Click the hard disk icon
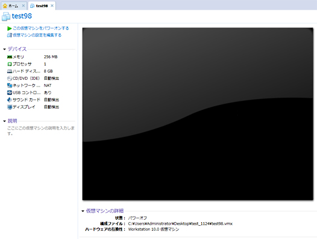 pyautogui.click(x=10, y=71)
